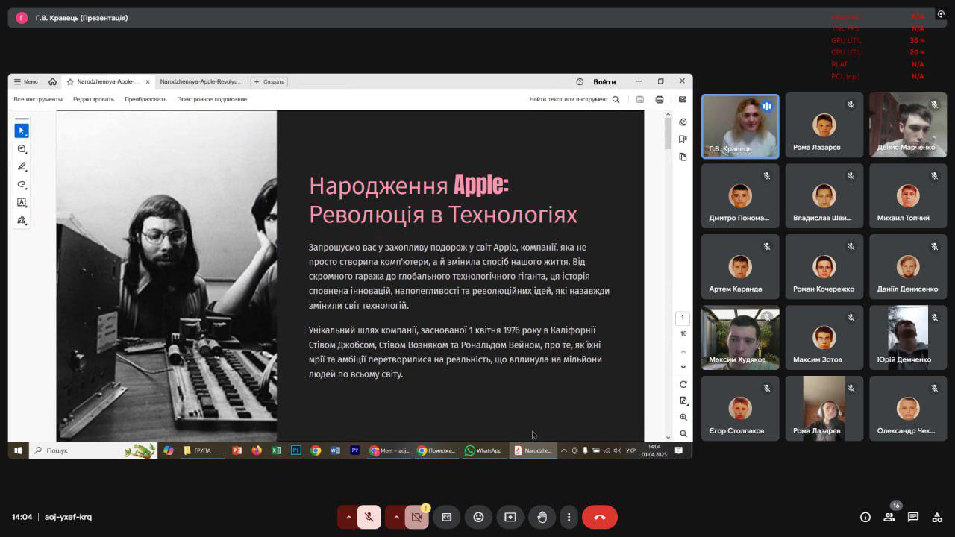Click the Acrobat scrollbar down arrow

point(668,437)
